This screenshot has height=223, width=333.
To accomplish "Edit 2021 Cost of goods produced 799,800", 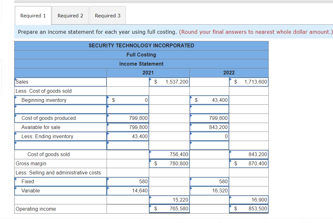I will point(128,118).
